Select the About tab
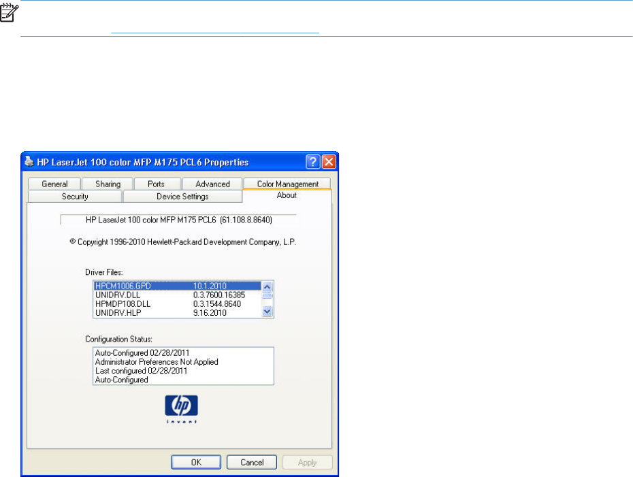 click(x=287, y=195)
